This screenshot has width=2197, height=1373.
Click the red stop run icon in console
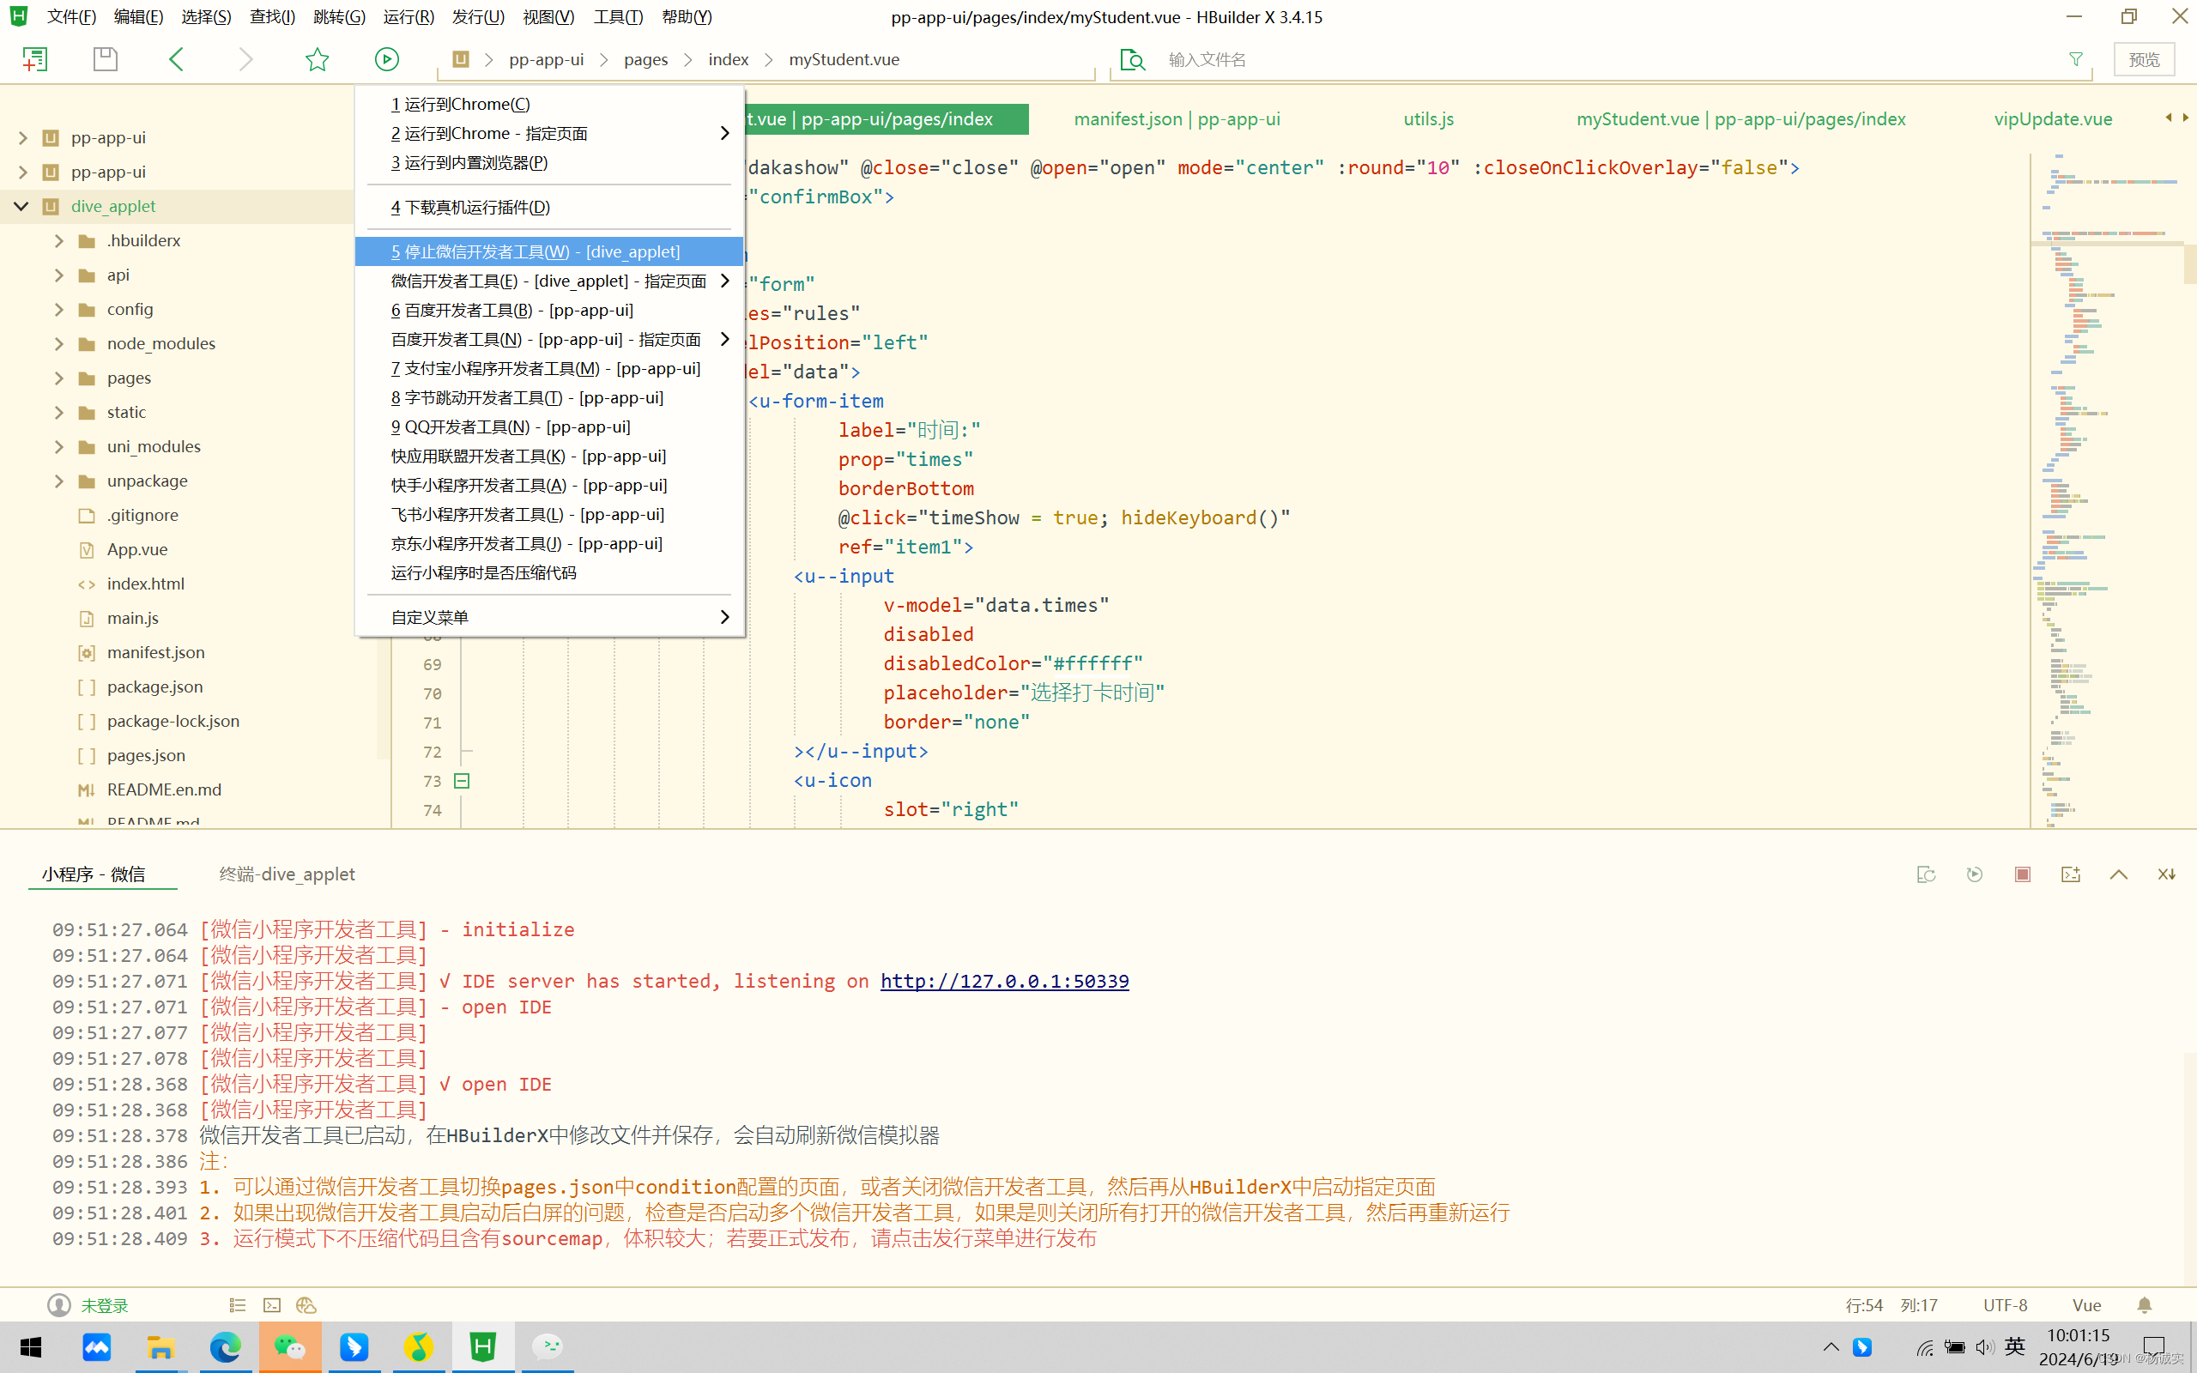(2022, 874)
